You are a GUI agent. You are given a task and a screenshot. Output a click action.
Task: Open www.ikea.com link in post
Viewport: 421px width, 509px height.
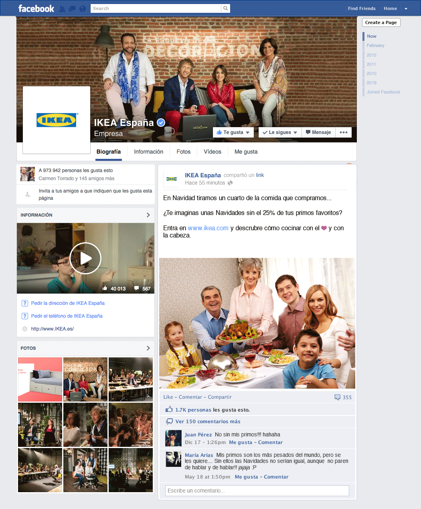click(x=208, y=228)
